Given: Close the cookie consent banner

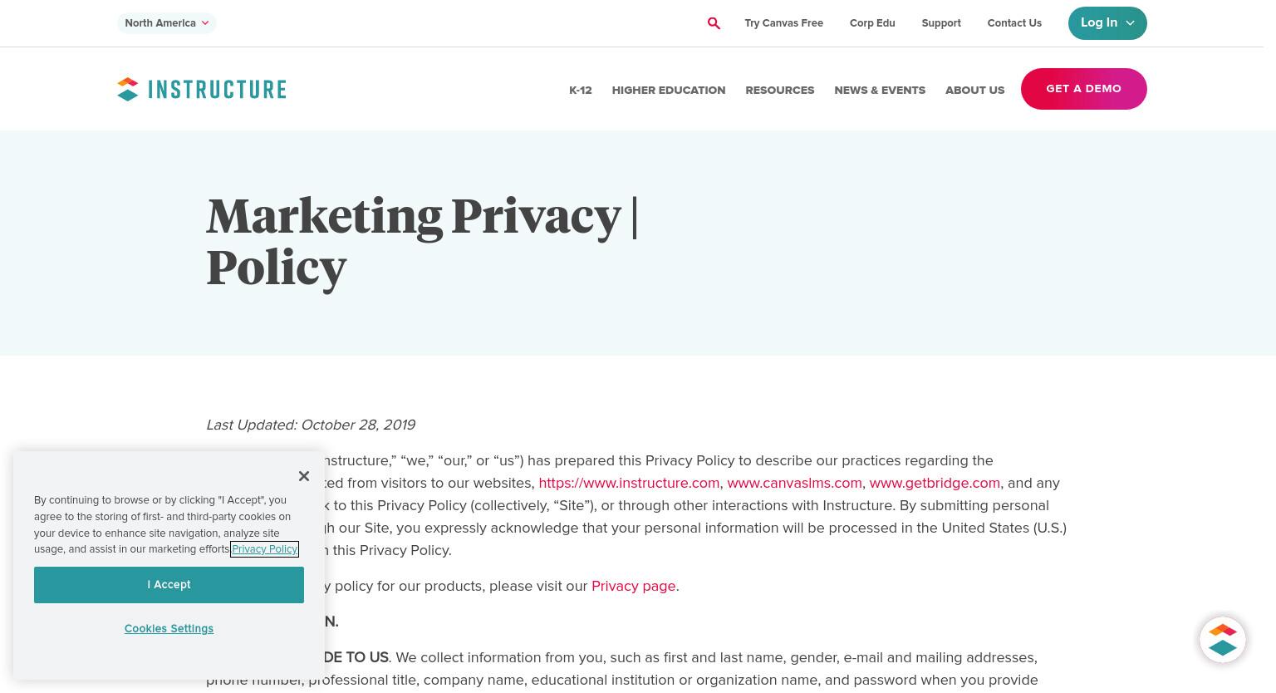Looking at the screenshot, I should pyautogui.click(x=304, y=476).
